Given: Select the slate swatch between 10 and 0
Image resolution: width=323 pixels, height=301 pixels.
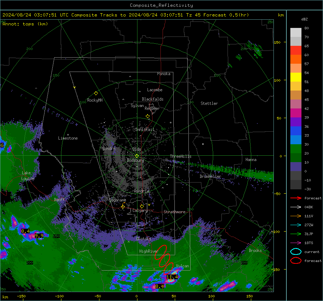Looking at the screenshot, I should [296, 167].
